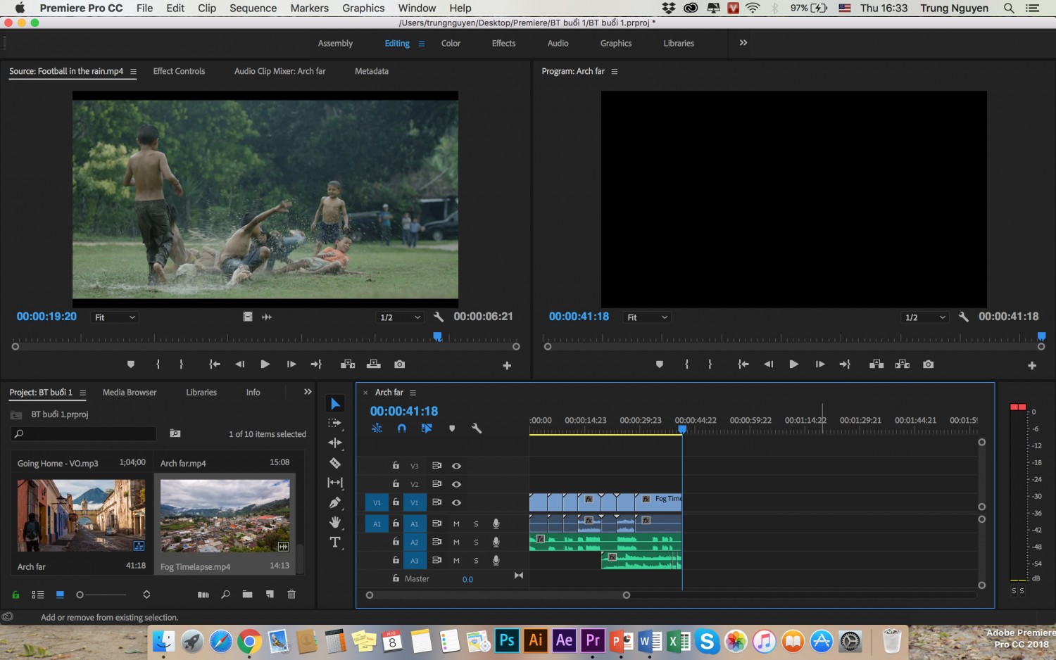1056x660 pixels.
Task: Click Program monitor Go to In button
Action: (x=743, y=364)
